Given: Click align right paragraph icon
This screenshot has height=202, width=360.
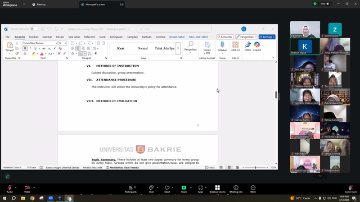Looking at the screenshot, I should (83, 48).
